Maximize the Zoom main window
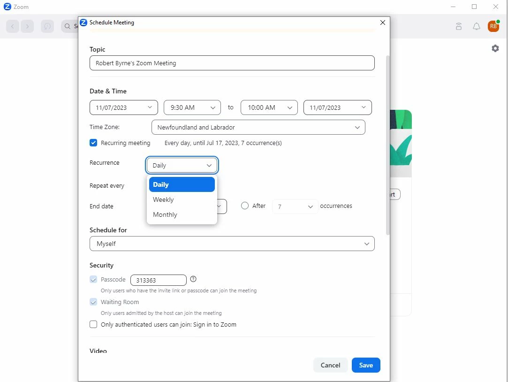This screenshot has height=382, width=508. [x=474, y=7]
